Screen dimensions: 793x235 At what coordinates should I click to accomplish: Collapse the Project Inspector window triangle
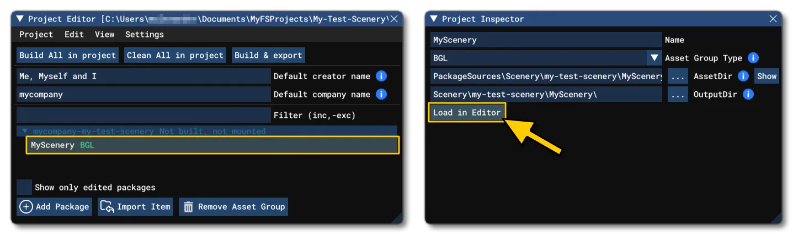(x=434, y=19)
